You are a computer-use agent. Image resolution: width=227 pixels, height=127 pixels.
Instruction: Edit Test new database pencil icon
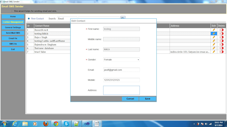point(214,48)
